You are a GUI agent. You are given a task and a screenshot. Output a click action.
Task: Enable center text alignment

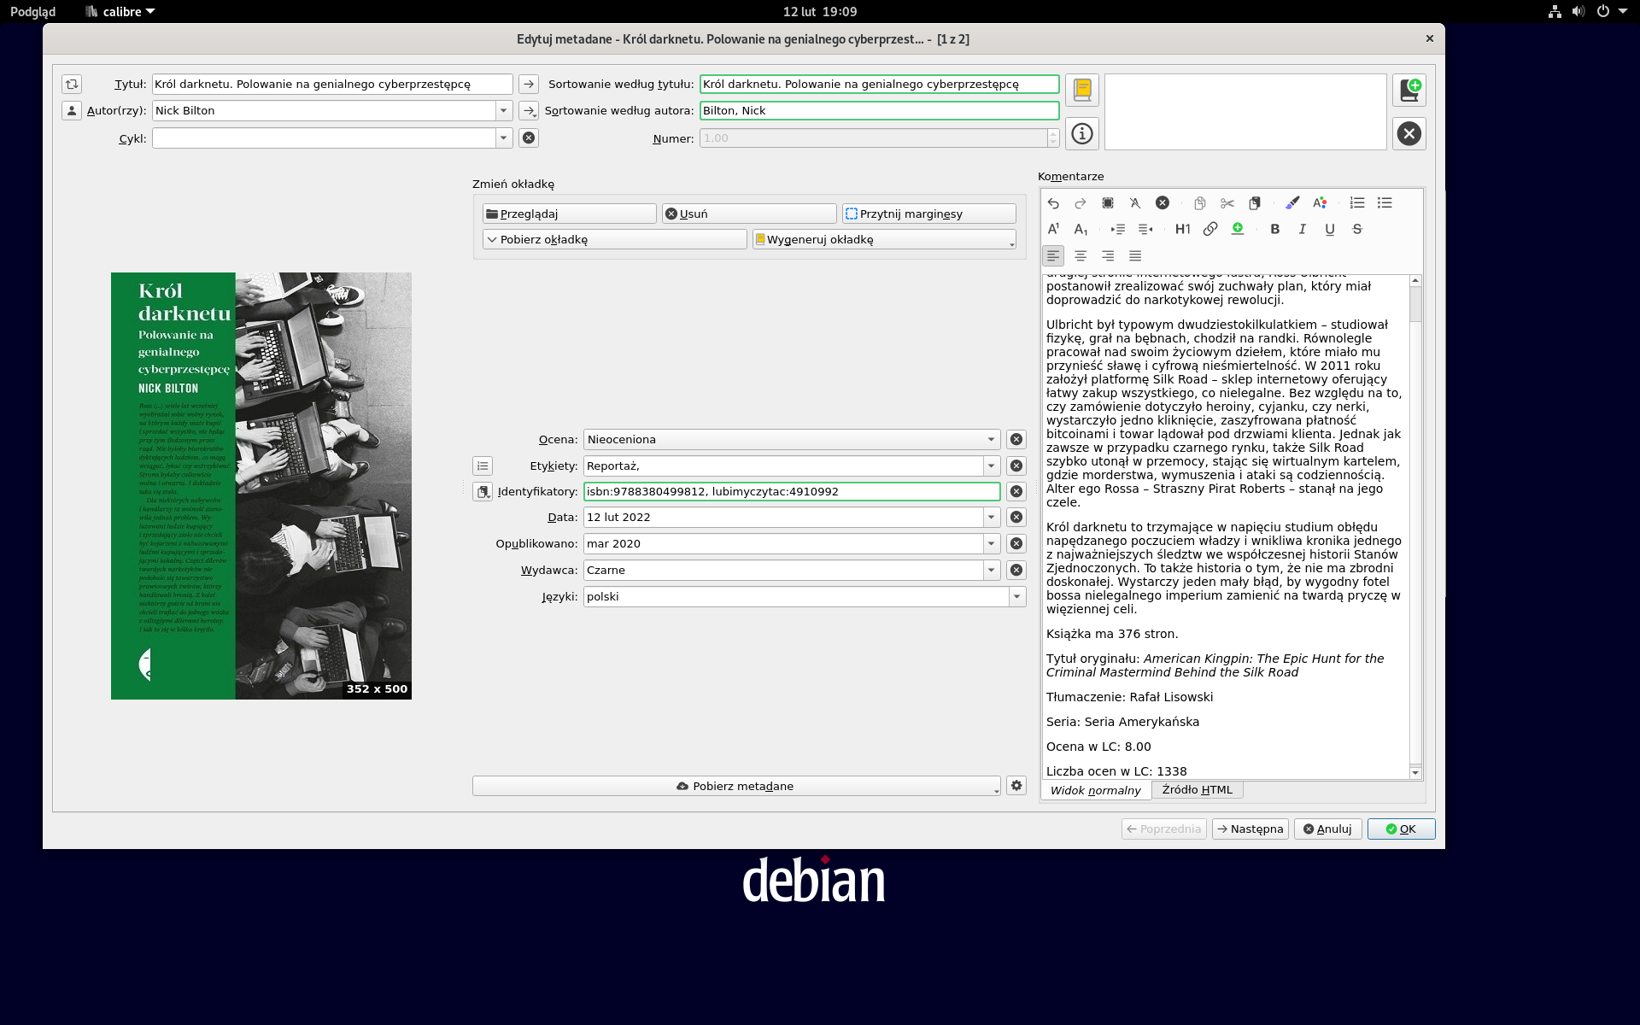(x=1081, y=255)
